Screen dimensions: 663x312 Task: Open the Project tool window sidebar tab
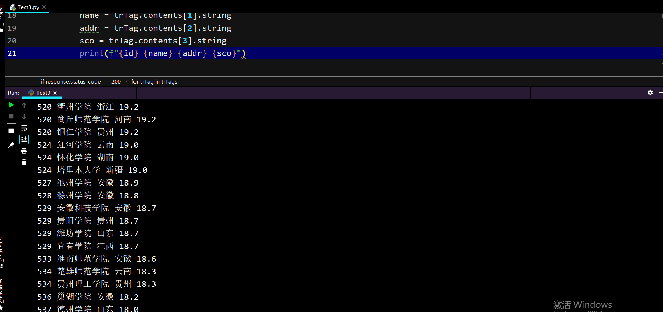click(x=2, y=17)
